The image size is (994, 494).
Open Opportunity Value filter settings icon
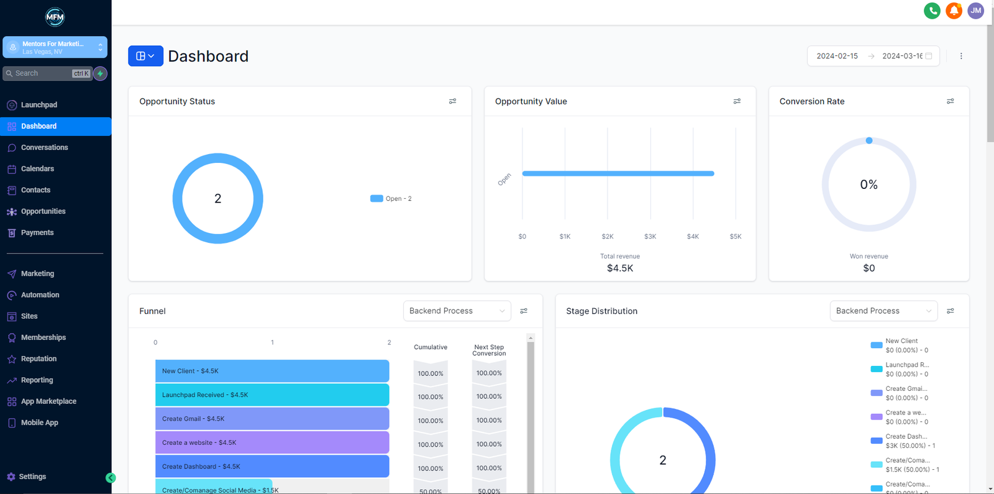(x=737, y=101)
